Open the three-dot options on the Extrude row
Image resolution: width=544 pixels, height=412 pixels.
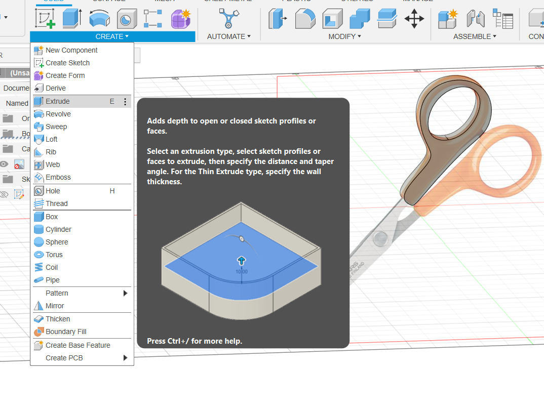(125, 102)
